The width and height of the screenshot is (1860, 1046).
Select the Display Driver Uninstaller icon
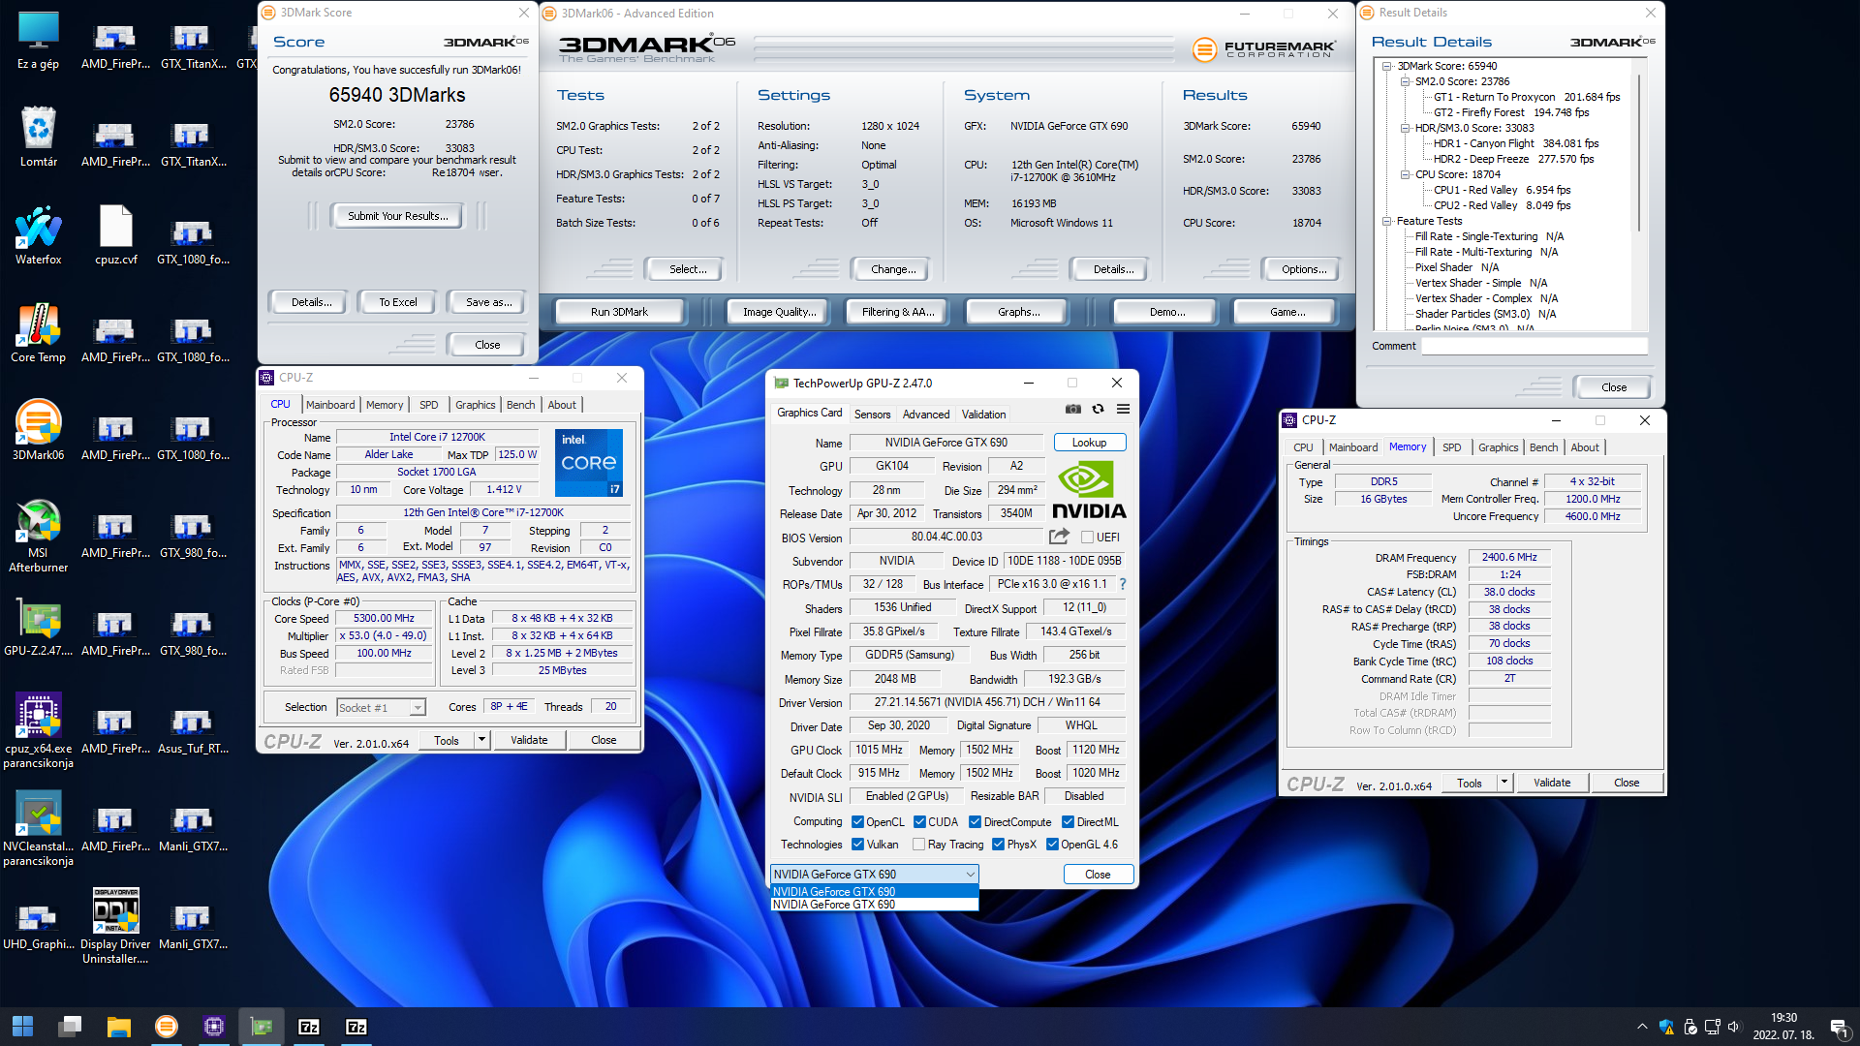coord(115,926)
